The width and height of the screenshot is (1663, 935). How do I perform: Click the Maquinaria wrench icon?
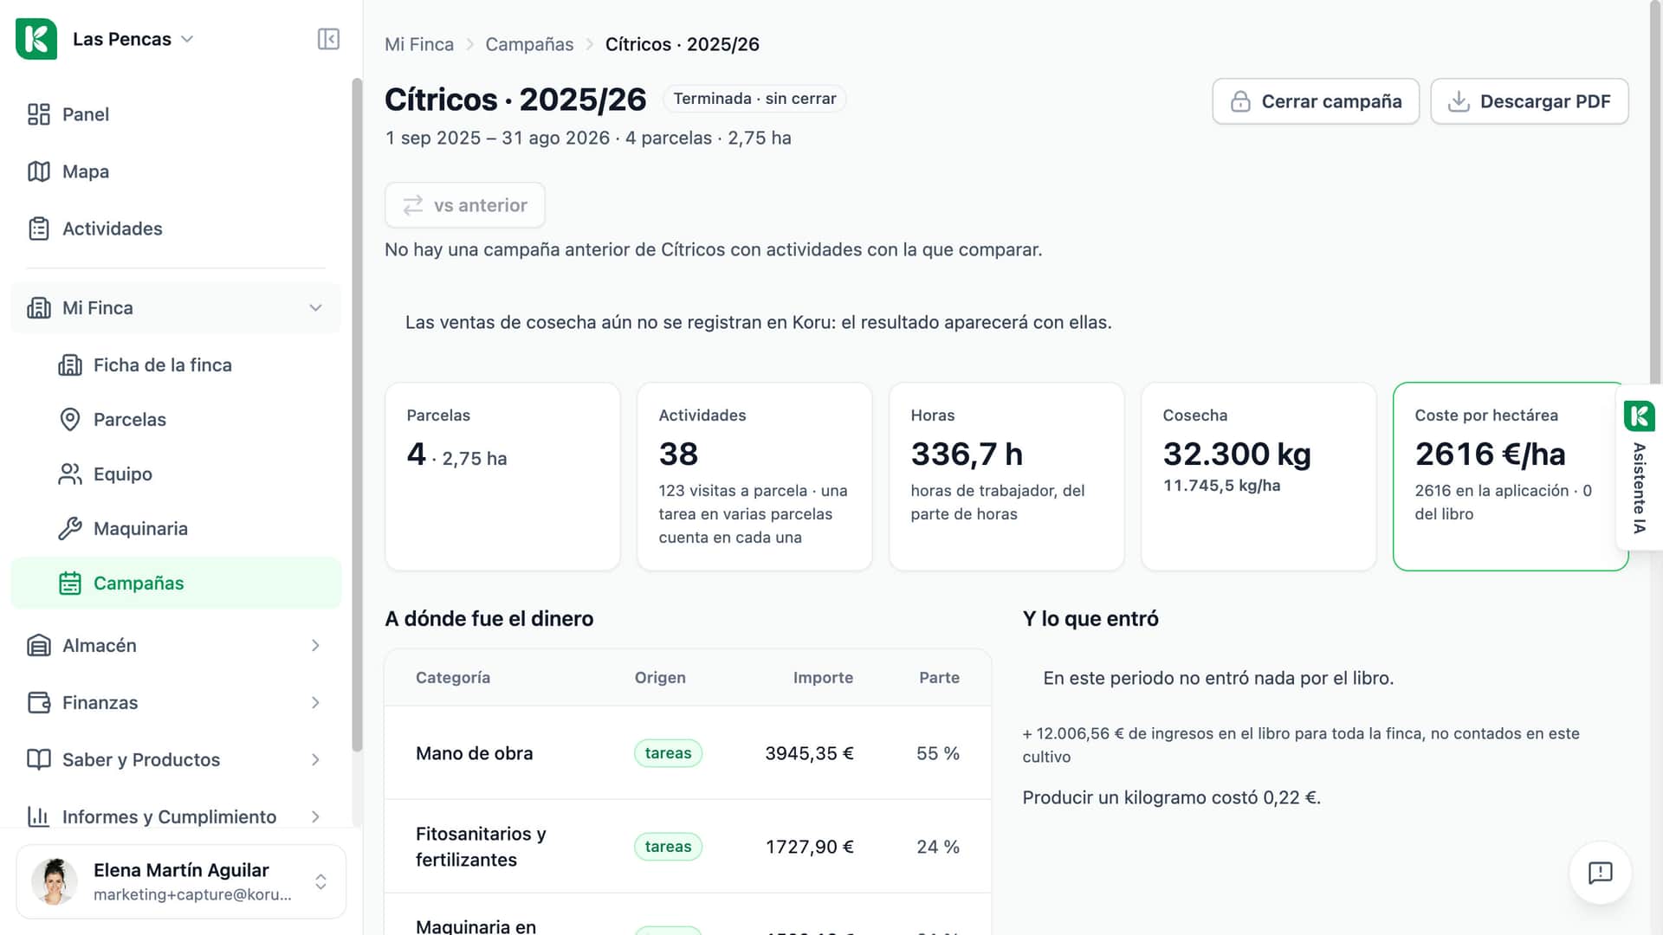coord(70,529)
